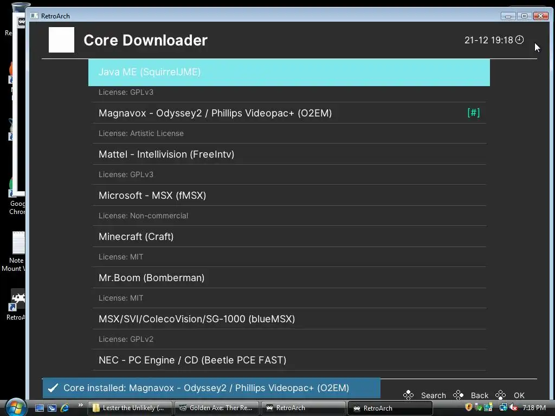Select Mr.Boom (Bomberman) core entry
Image resolution: width=555 pixels, height=416 pixels.
289,278
